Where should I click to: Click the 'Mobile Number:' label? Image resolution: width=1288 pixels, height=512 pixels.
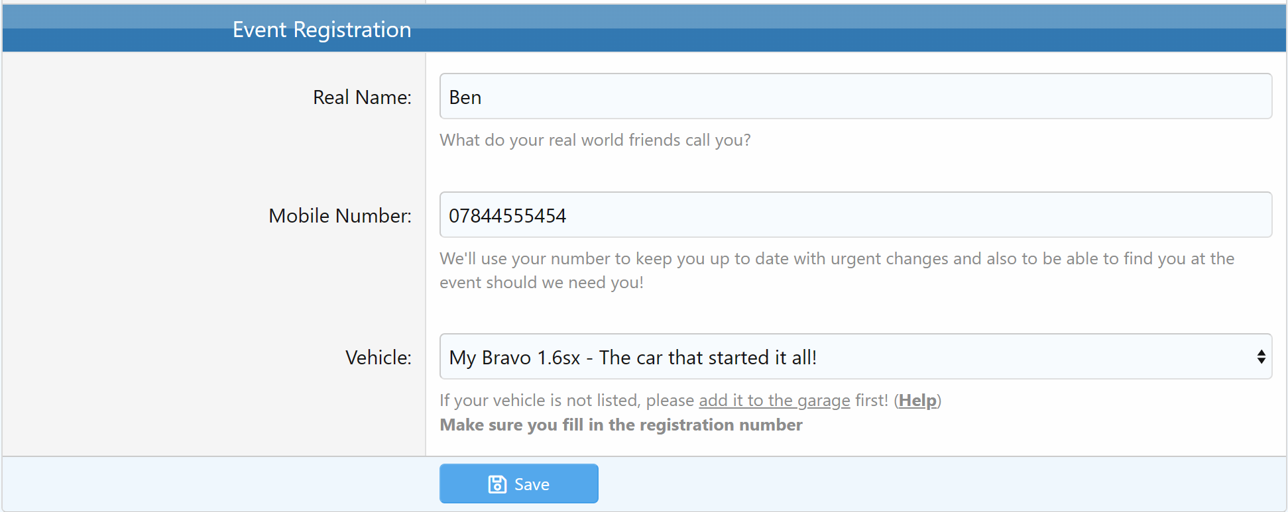339,216
